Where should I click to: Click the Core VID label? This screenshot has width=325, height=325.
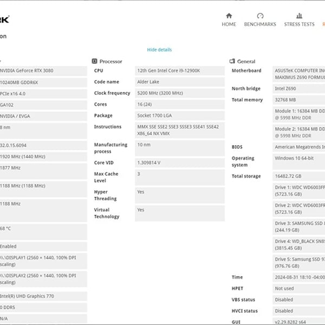tap(103, 162)
